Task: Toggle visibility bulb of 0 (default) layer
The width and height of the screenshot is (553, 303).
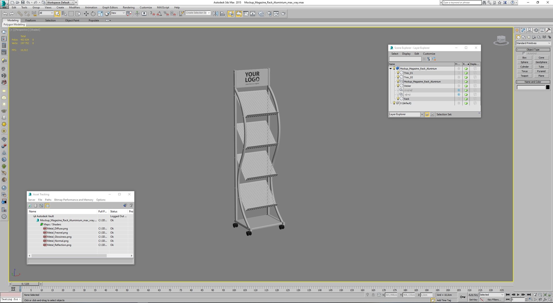Action: point(394,103)
